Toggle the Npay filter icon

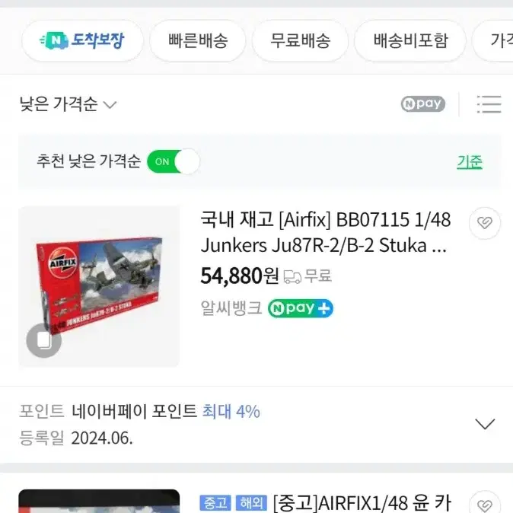point(422,104)
